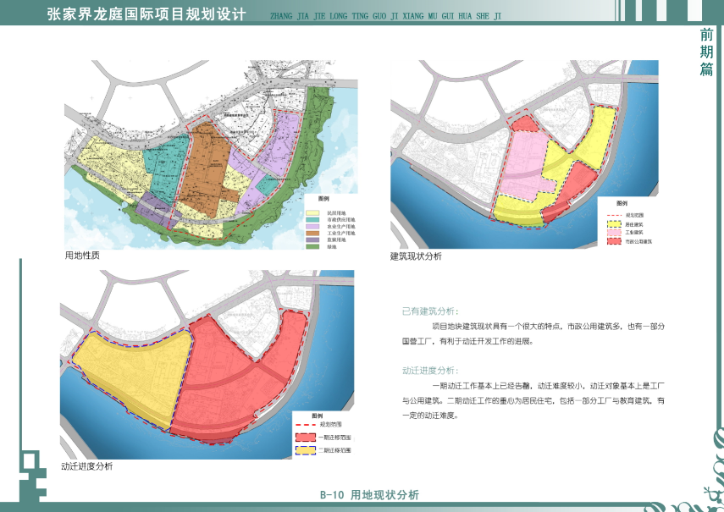Viewport: 724px width, 512px height.
Task: Click the 用地性质 land-use map
Action: (211, 155)
